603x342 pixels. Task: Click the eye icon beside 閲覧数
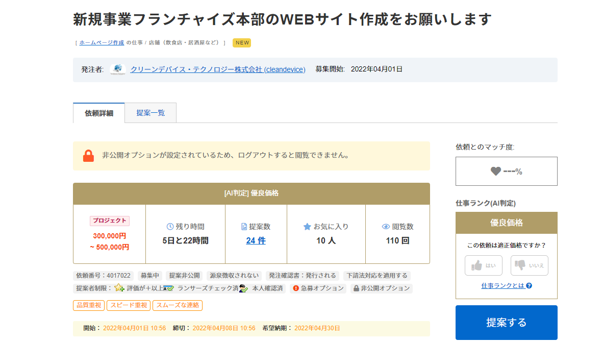(x=386, y=227)
